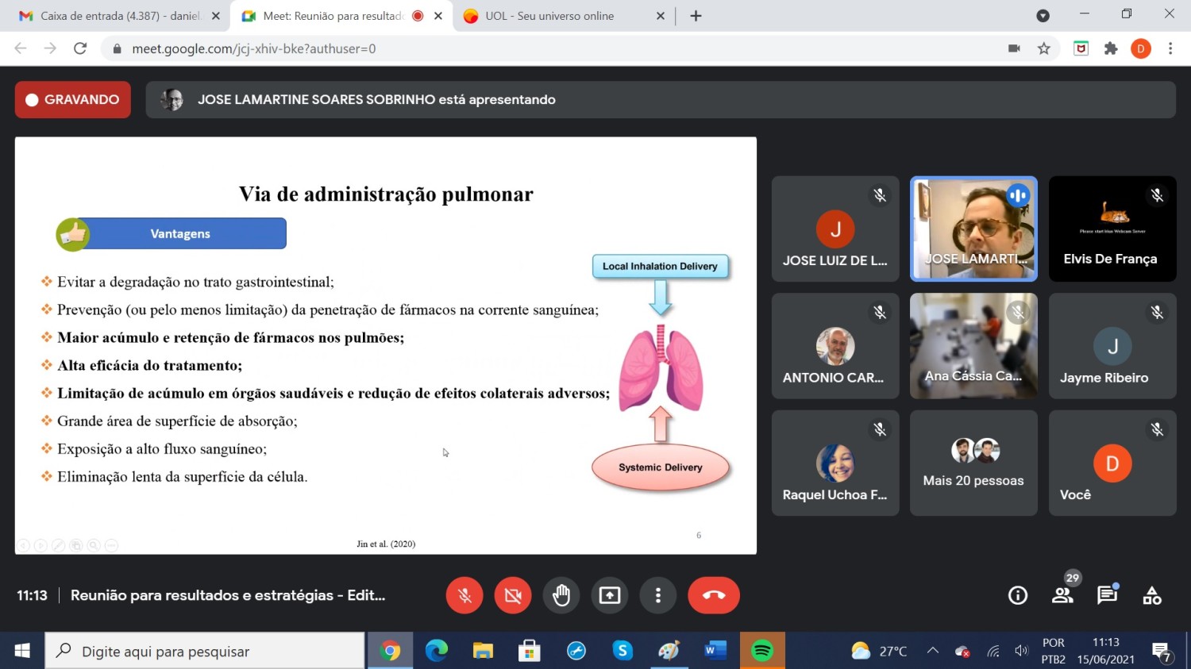Viewport: 1191px width, 669px height.
Task: Open the chat messages panel
Action: (1107, 595)
